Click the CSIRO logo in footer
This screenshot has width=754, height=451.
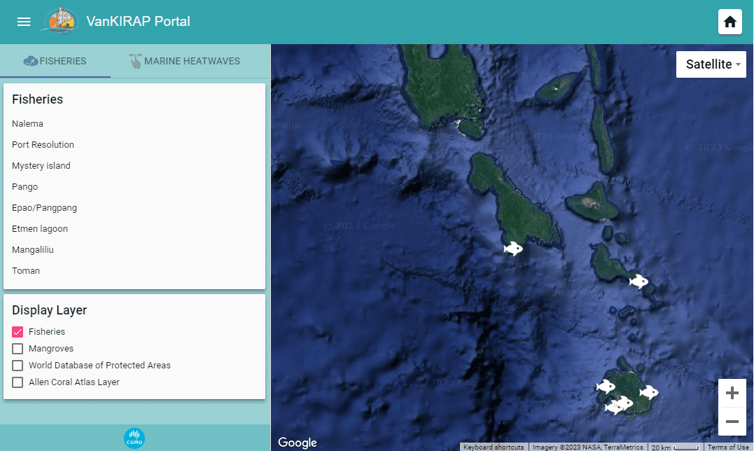pos(134,438)
